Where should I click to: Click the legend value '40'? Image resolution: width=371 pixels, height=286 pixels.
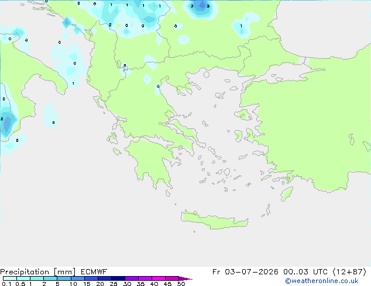pos(154,284)
